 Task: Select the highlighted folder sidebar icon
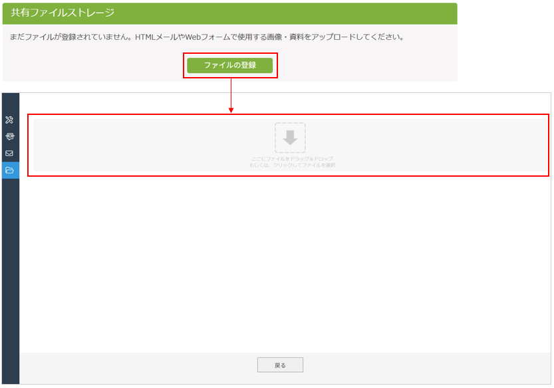(x=10, y=170)
